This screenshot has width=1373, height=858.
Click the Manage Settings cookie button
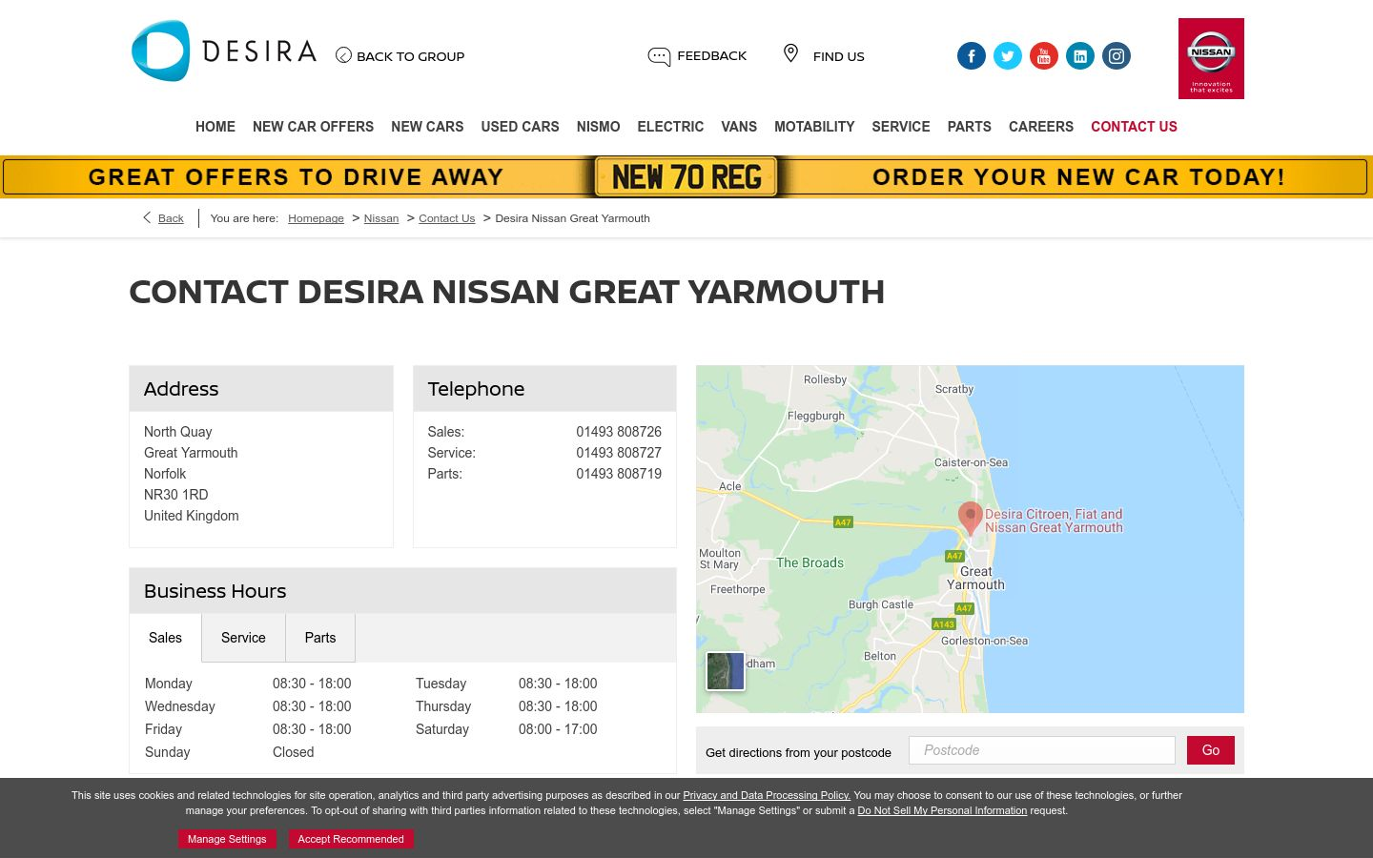pyautogui.click(x=227, y=839)
